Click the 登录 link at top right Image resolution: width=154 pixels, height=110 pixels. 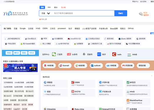(152, 1)
